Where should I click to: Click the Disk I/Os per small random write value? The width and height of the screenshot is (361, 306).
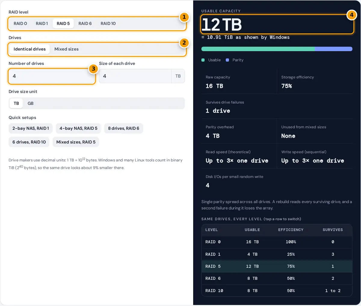pos(208,185)
